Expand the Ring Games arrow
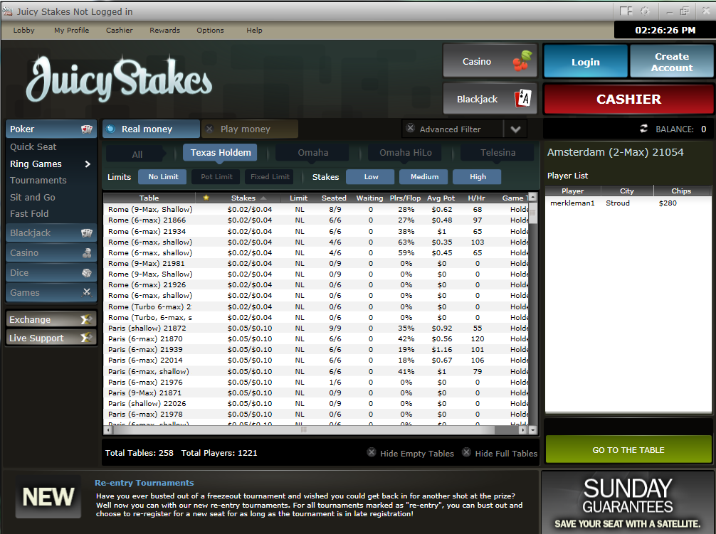Viewport: 716px width, 534px height. pos(88,164)
